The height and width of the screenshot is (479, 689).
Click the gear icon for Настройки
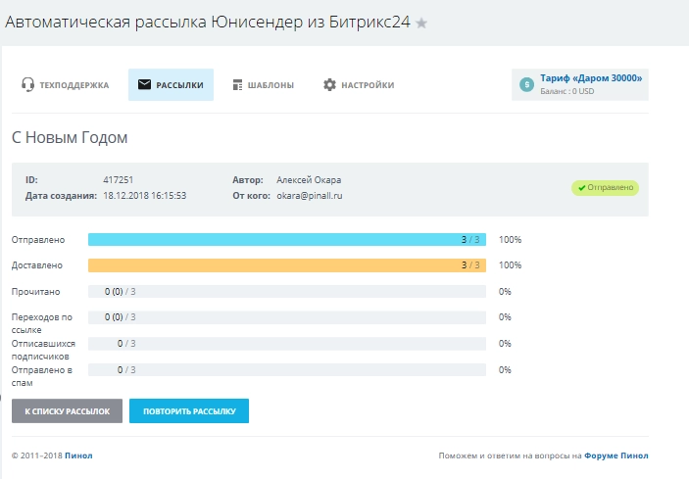pos(329,85)
